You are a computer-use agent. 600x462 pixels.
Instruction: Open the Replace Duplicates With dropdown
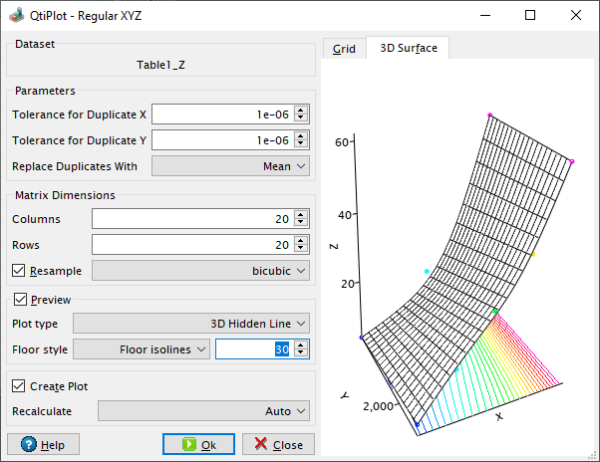(x=230, y=166)
